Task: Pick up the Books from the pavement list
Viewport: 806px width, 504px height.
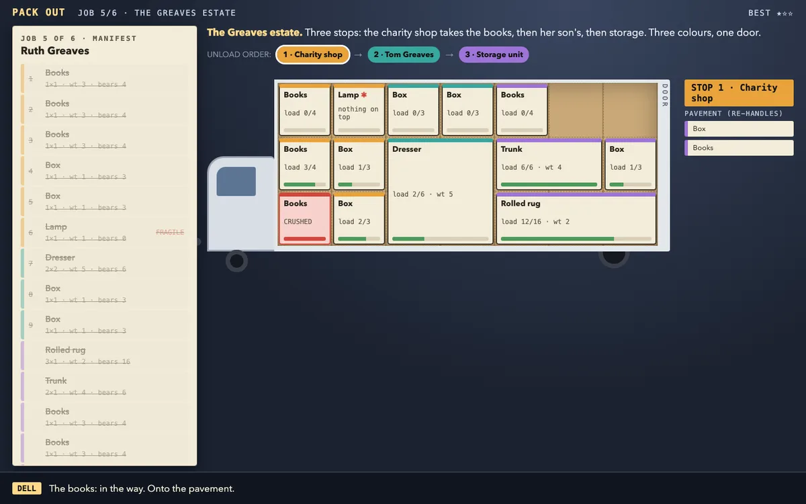Action: point(739,148)
